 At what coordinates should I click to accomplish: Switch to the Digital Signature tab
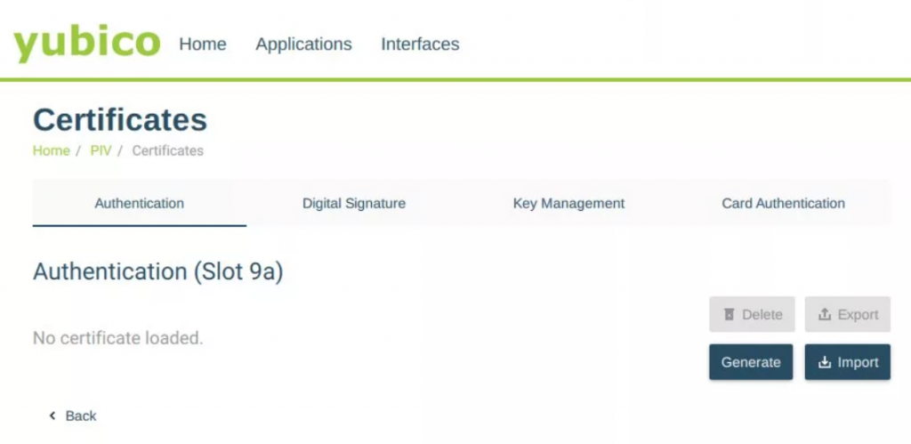(354, 204)
